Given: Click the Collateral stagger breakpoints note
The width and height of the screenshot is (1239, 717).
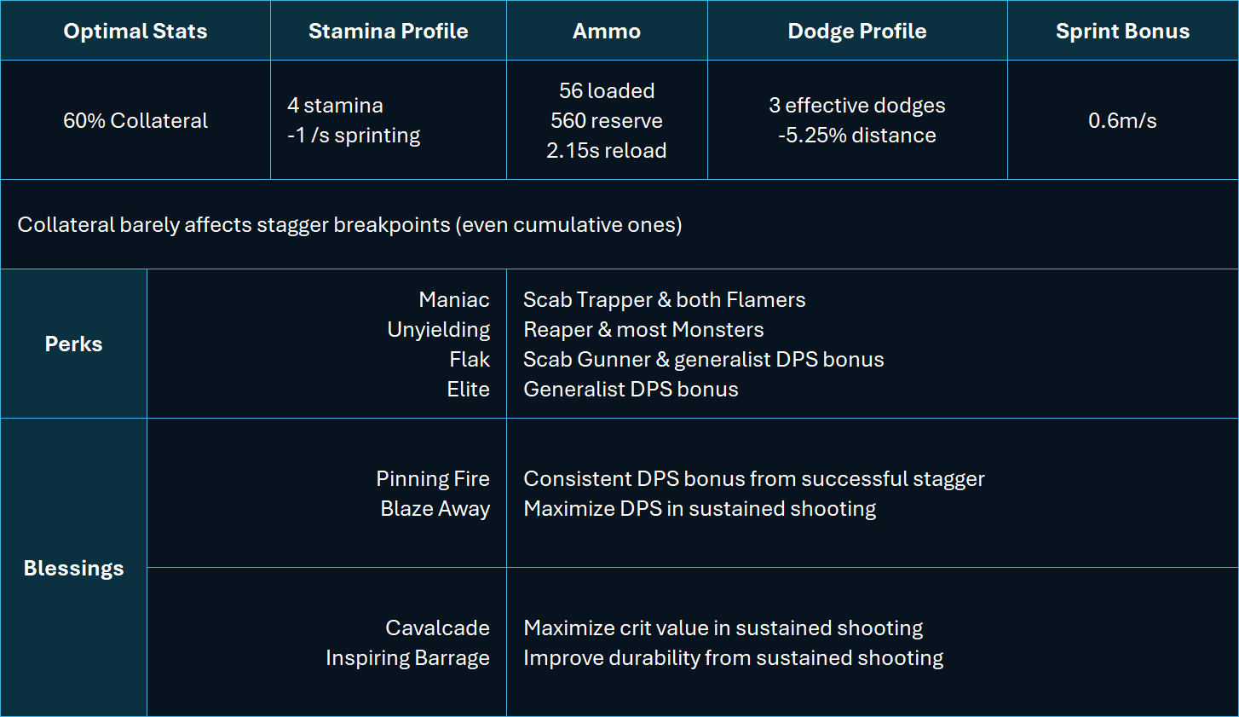Looking at the screenshot, I should tap(349, 224).
